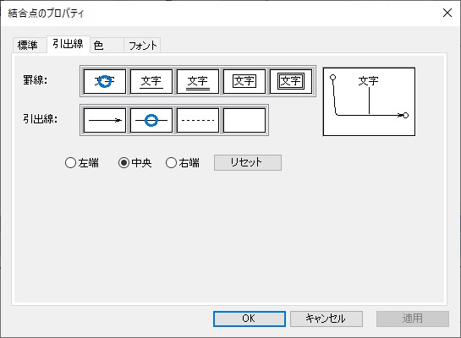Switch to the 標準 tab
The height and width of the screenshot is (338, 461).
tap(30, 46)
